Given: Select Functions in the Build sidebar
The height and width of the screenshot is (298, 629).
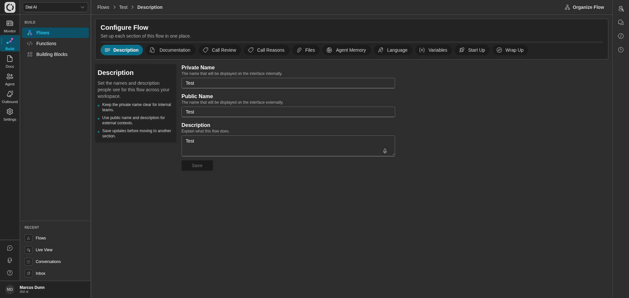Looking at the screenshot, I should coord(55,44).
